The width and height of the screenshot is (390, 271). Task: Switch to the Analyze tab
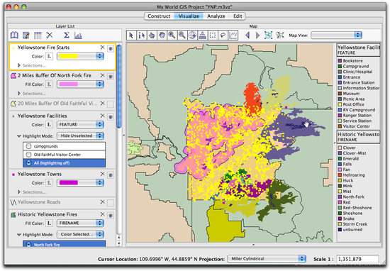pos(216,16)
